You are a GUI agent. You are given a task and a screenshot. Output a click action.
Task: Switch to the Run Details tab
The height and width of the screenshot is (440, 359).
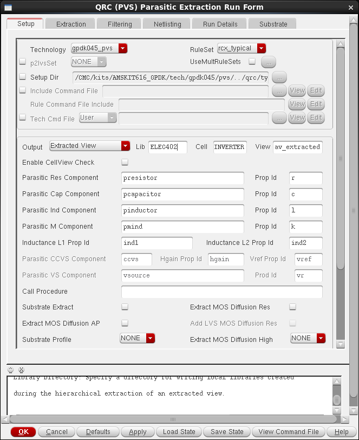[220, 24]
